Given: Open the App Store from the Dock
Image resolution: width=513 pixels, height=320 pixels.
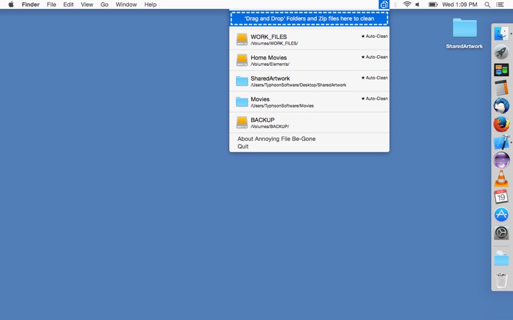Looking at the screenshot, I should pyautogui.click(x=501, y=214).
